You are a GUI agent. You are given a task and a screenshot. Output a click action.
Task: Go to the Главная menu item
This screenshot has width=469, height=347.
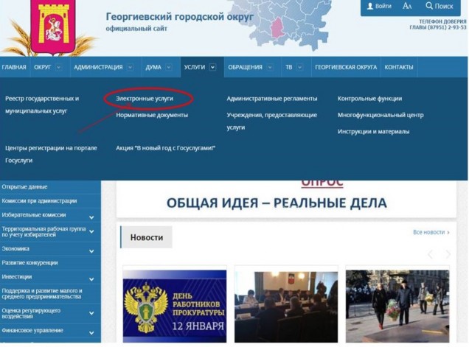14,67
